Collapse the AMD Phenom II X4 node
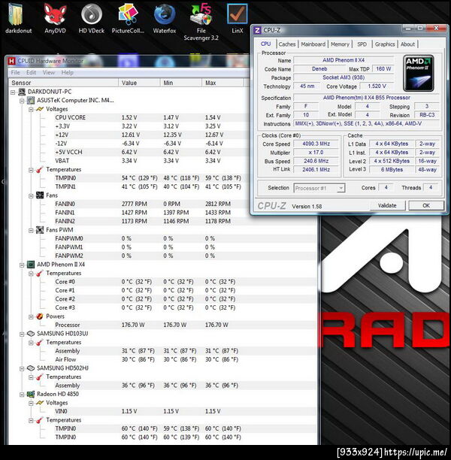451x460 pixels. pyautogui.click(x=22, y=265)
